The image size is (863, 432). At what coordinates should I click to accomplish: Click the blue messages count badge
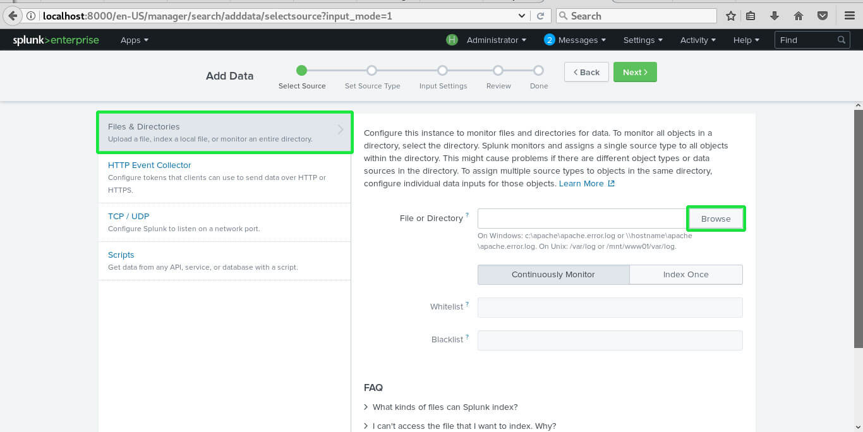(550, 40)
